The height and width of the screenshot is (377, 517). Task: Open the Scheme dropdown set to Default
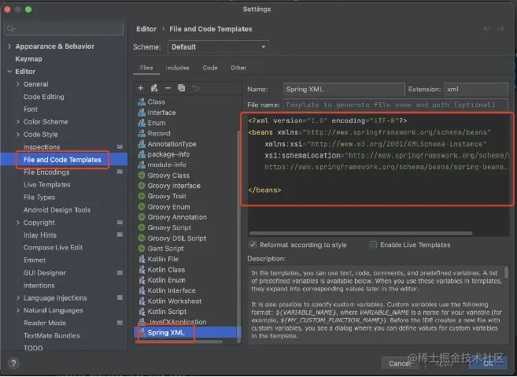[x=219, y=47]
